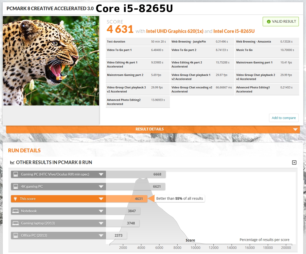Screen dimensions: 306x254
Task: Click Video Group Chat playback 3 v2 label
Action: coord(126,89)
